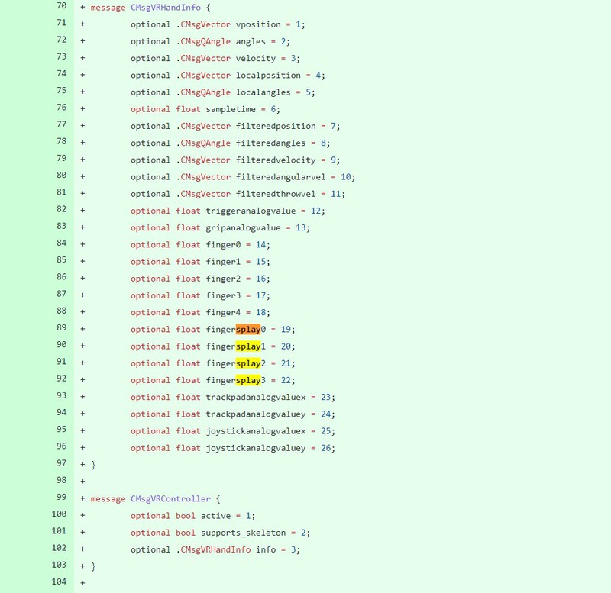Click line number 104 in the gutter
The width and height of the screenshot is (611, 593).
(60, 582)
